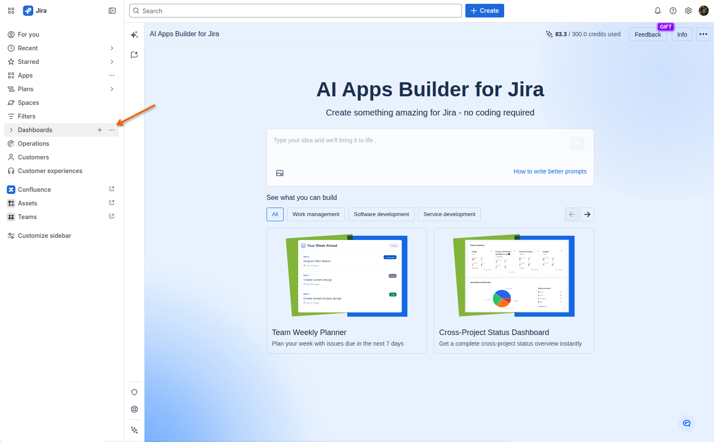
Task: Open Assets via its external link icon
Action: [112, 202]
